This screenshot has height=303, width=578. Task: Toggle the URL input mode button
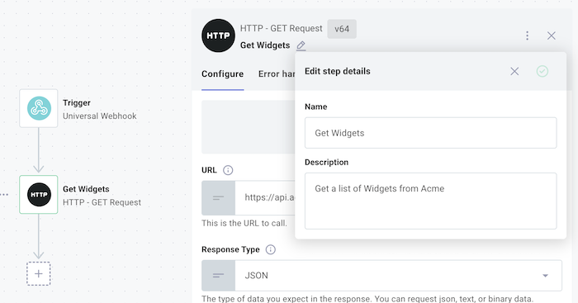point(218,198)
